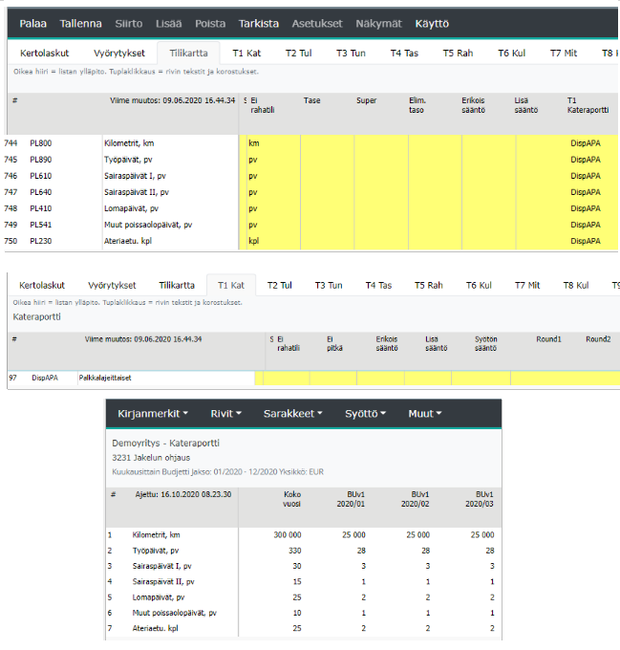Click Palaa in the top menu
The image size is (620, 650).
click(33, 23)
